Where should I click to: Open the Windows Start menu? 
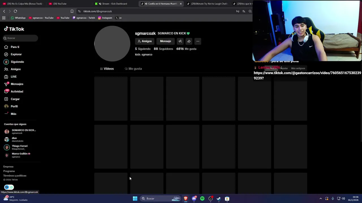pyautogui.click(x=135, y=198)
